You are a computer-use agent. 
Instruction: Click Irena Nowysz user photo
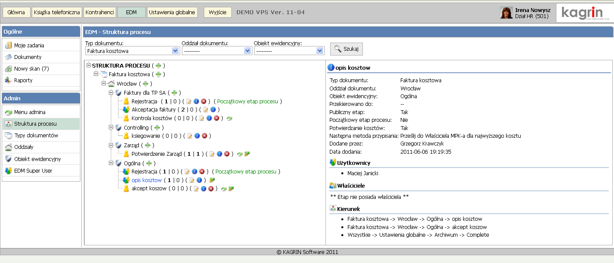click(x=506, y=13)
